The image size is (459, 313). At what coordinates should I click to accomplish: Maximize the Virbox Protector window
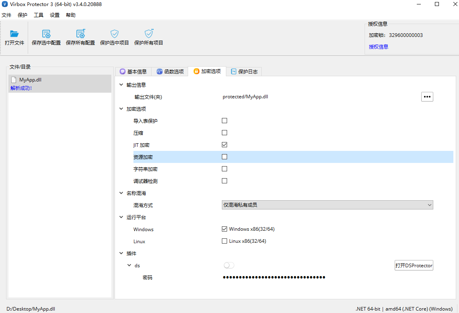pyautogui.click(x=437, y=4)
